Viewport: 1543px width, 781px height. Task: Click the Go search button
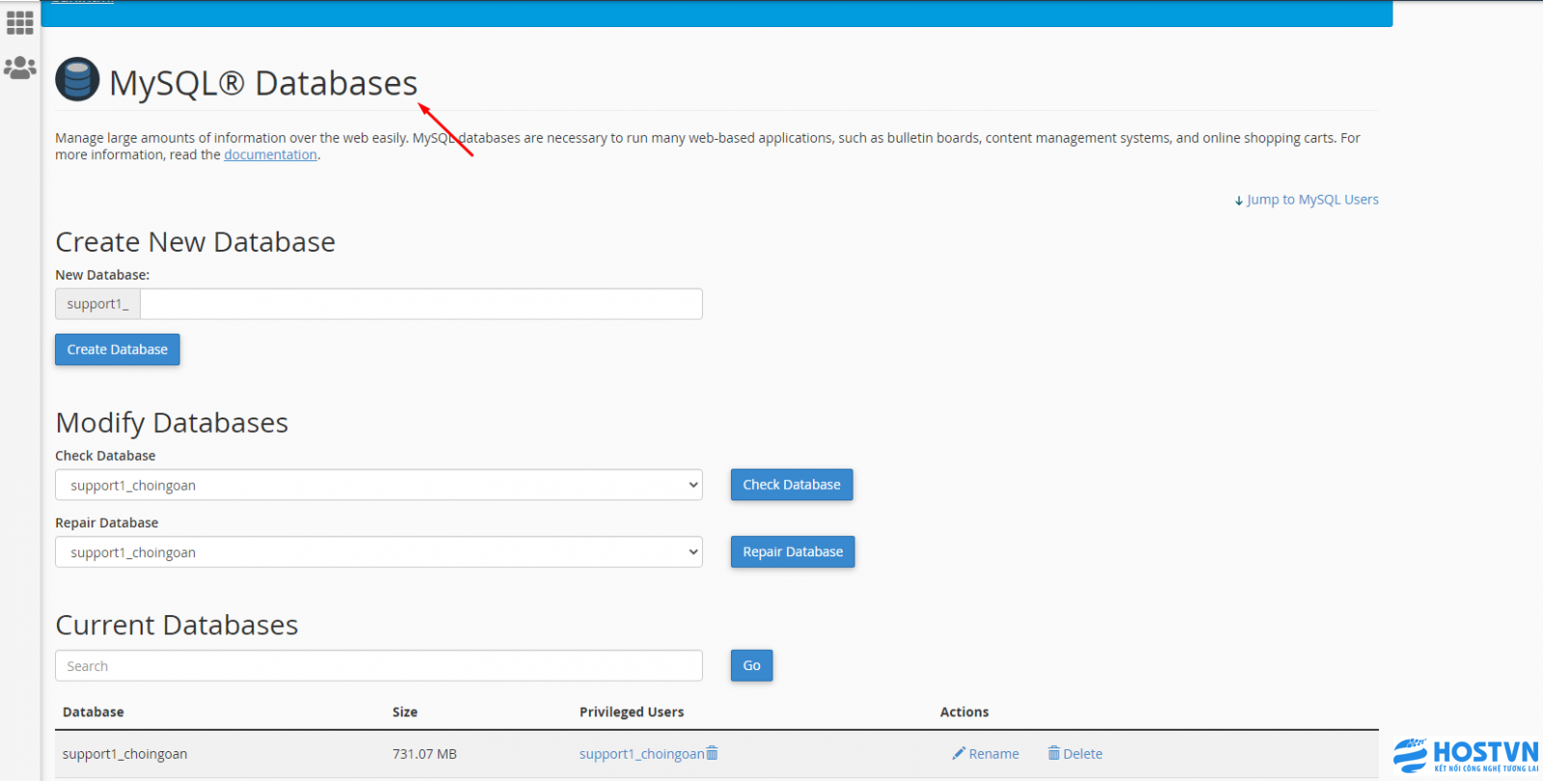(x=752, y=665)
